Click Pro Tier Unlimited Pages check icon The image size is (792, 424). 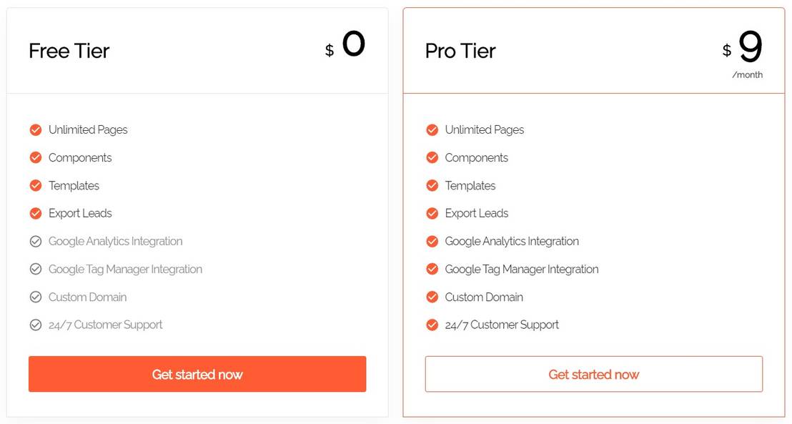[x=432, y=129]
